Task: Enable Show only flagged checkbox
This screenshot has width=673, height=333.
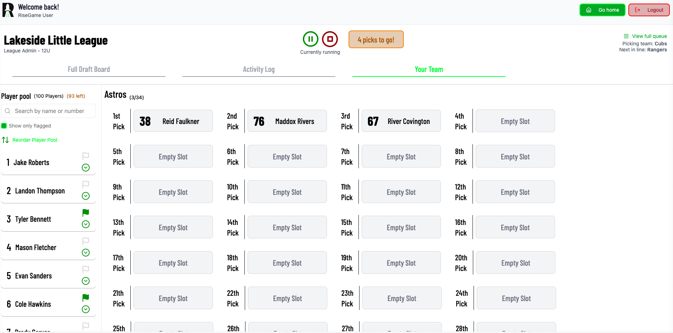Action: point(4,126)
